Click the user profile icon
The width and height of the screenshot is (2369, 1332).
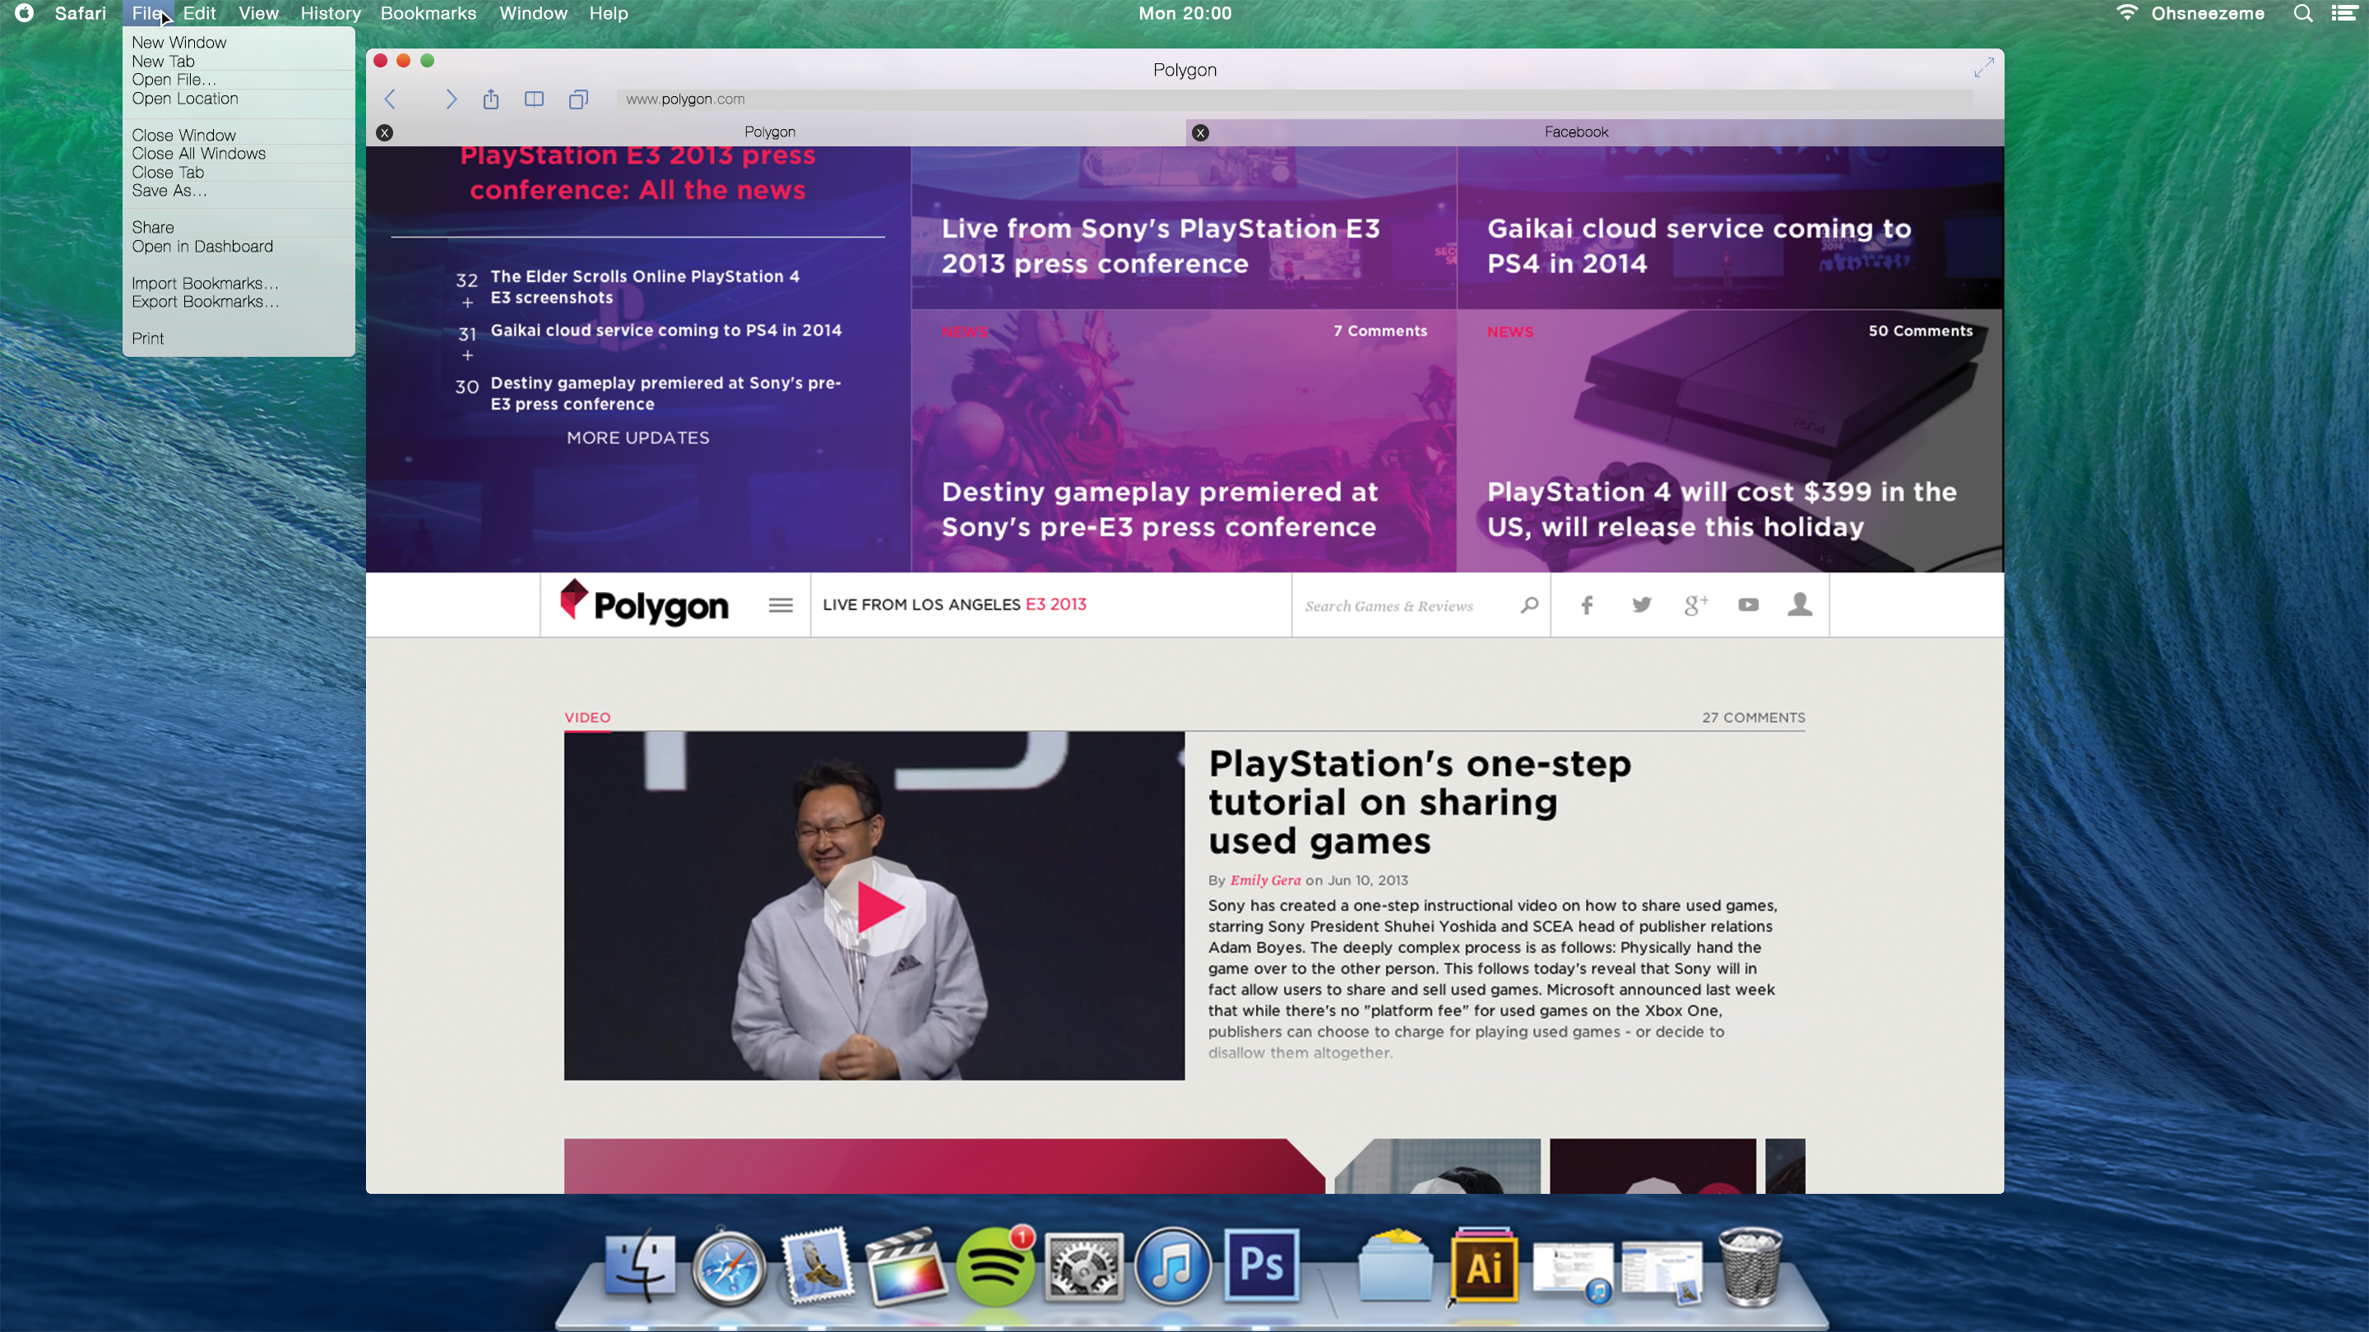tap(1800, 604)
